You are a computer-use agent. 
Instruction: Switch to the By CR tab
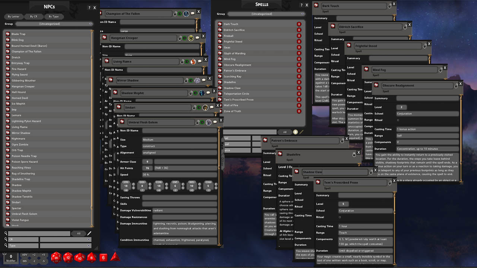click(34, 16)
